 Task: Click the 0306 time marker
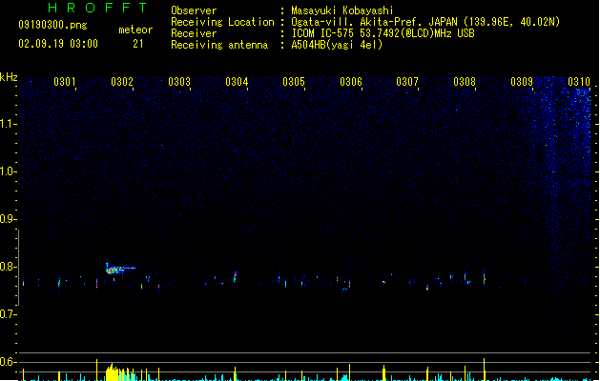pyautogui.click(x=351, y=81)
